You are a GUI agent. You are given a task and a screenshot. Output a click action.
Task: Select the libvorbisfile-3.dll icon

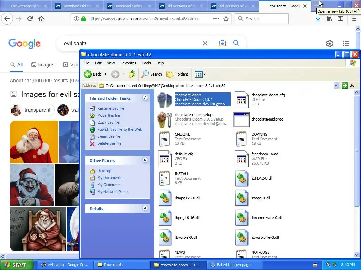pos(241,238)
